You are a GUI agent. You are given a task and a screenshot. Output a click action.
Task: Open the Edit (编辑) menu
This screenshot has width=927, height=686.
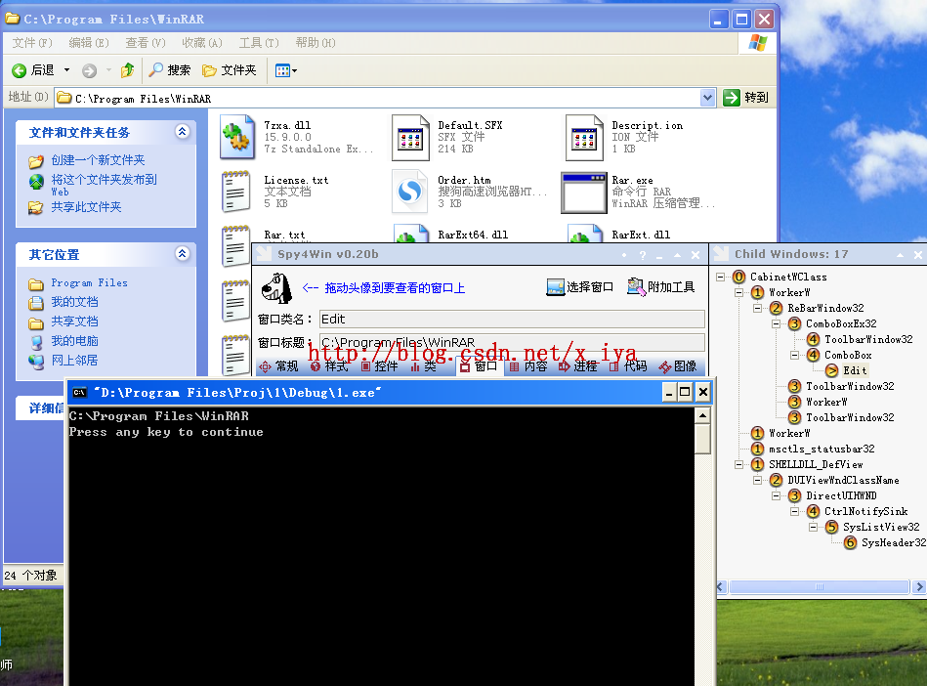point(89,43)
